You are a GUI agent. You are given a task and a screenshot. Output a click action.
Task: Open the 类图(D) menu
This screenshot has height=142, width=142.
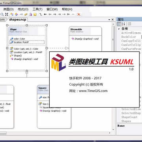(x=8, y=9)
